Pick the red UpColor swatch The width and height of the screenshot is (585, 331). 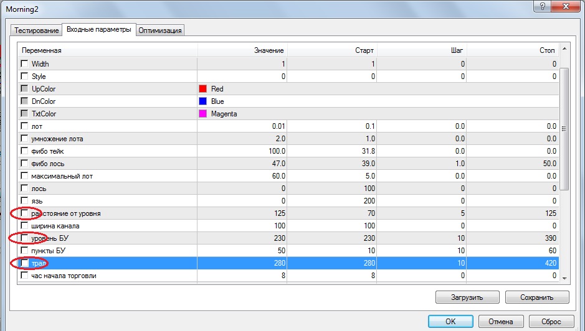tap(202, 89)
